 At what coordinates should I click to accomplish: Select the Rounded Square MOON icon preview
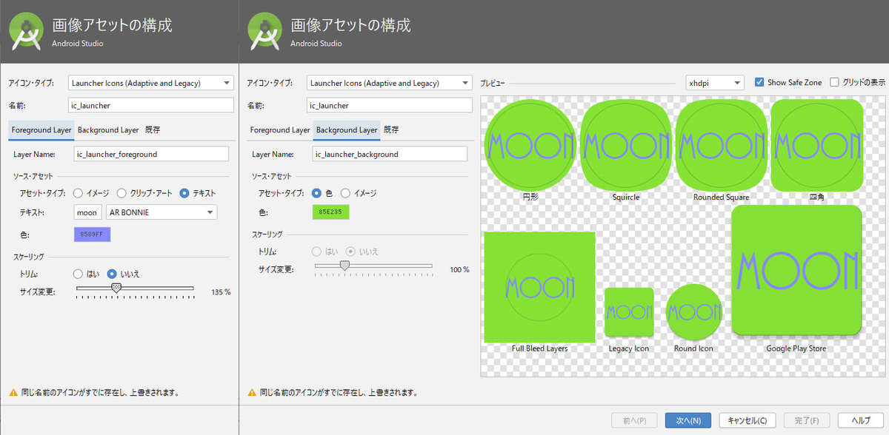coord(720,146)
